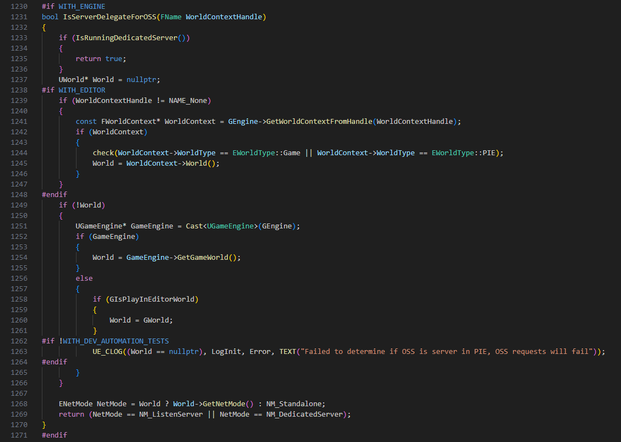Click the IsRunningDedicatedServer call

(x=127, y=37)
